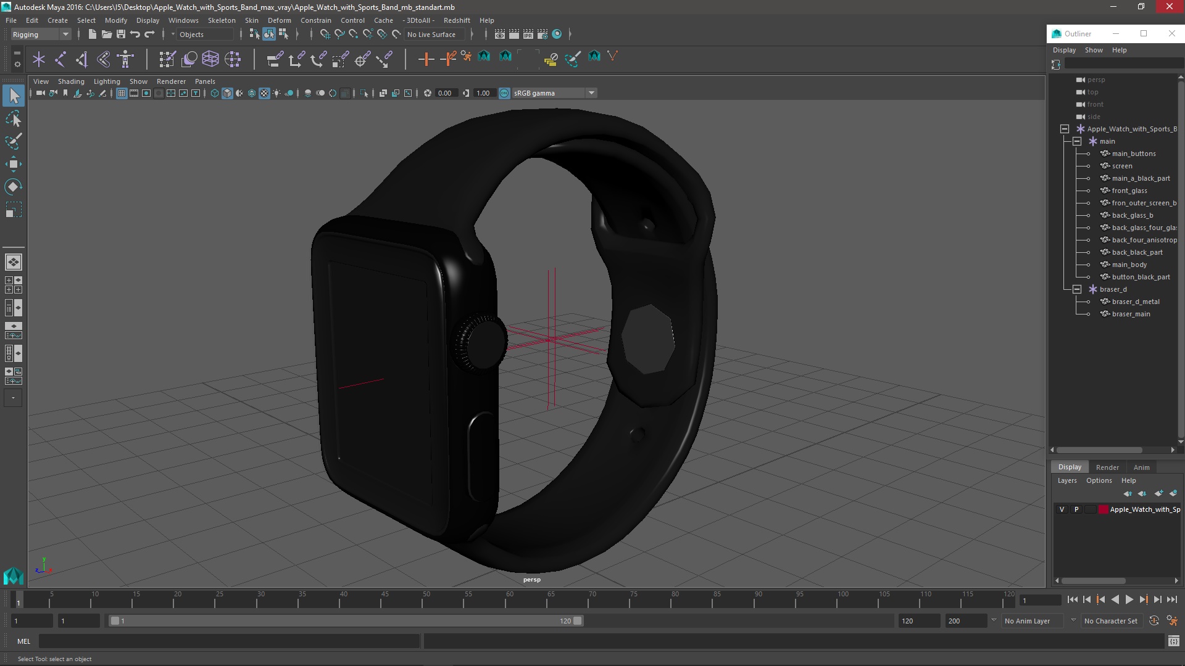Select the Paint Selection tool
1185x666 pixels.
(13, 141)
